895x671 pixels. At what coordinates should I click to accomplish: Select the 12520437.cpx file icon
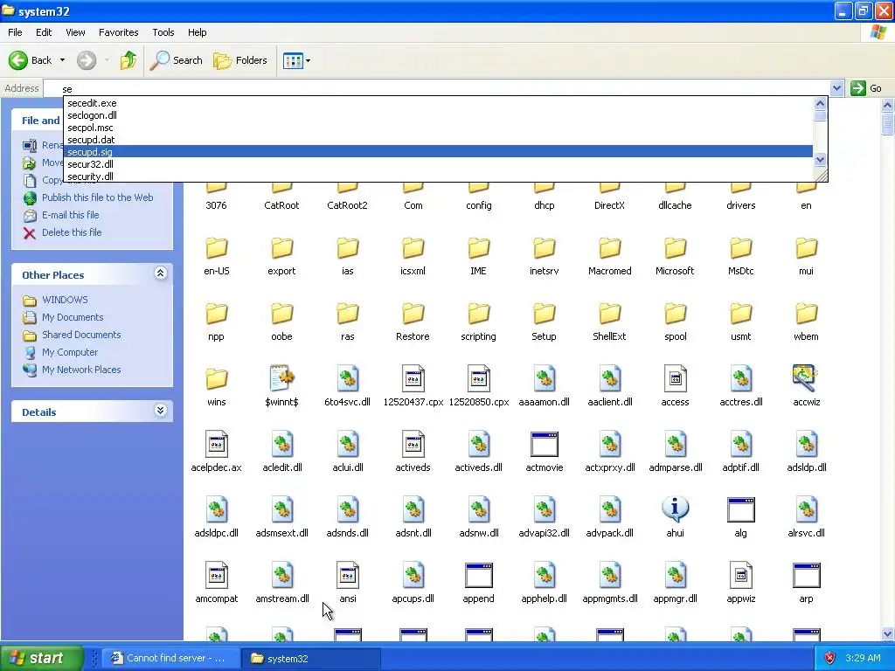(x=413, y=378)
